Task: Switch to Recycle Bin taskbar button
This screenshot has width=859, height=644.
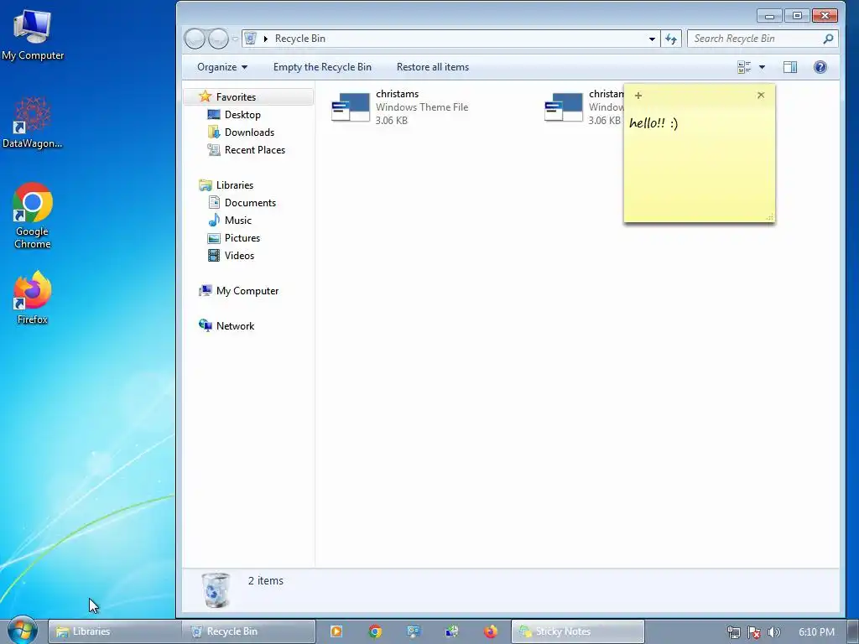Action: (x=248, y=631)
